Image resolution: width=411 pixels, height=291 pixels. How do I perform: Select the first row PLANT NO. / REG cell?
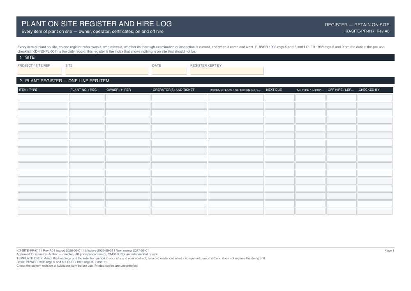(x=87, y=98)
